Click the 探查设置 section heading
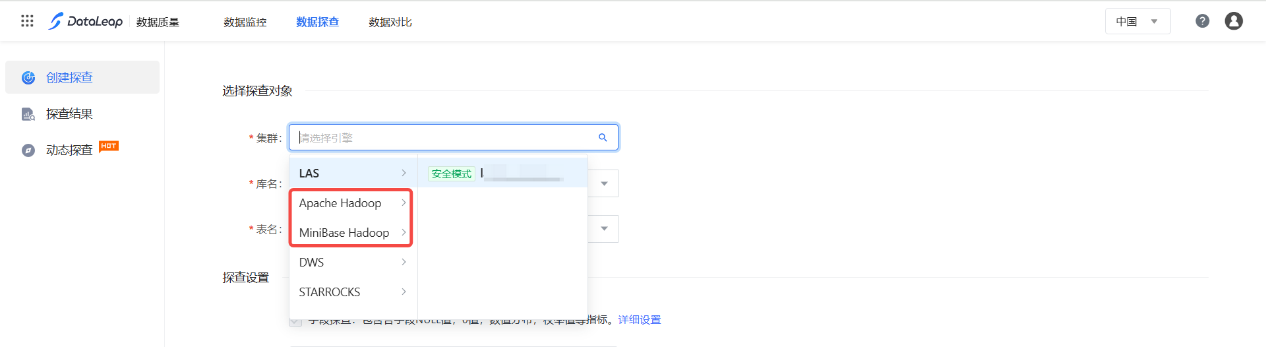Image resolution: width=1266 pixels, height=347 pixels. tap(246, 278)
